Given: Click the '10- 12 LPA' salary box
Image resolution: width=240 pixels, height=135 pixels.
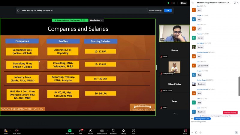Looking at the screenshot, I should 100,51.
